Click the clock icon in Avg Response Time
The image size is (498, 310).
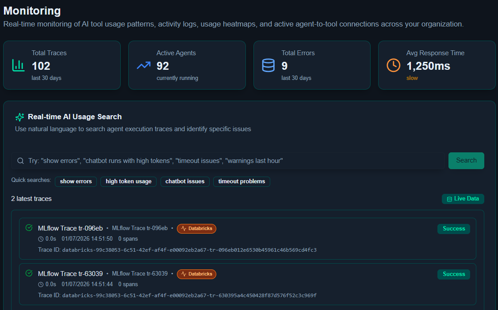point(393,65)
